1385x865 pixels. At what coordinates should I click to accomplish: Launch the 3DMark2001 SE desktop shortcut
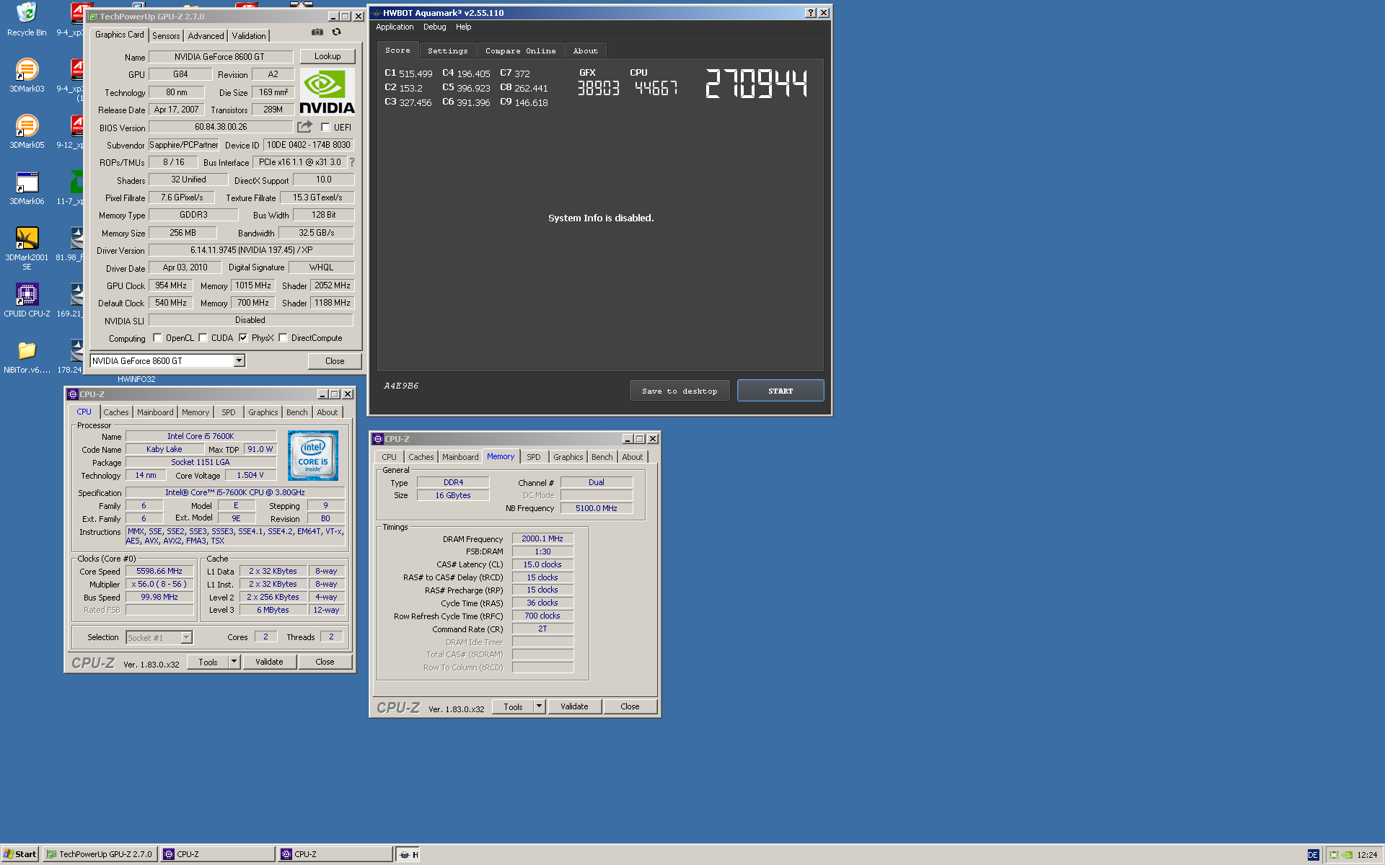[27, 247]
